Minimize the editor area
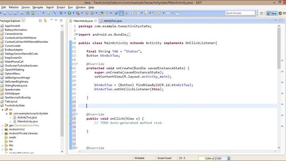This screenshot has width=286, height=161. tap(276, 20)
